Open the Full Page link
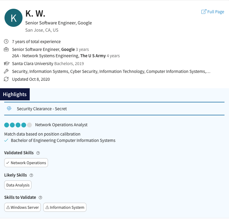This screenshot has width=229, height=219. click(213, 12)
